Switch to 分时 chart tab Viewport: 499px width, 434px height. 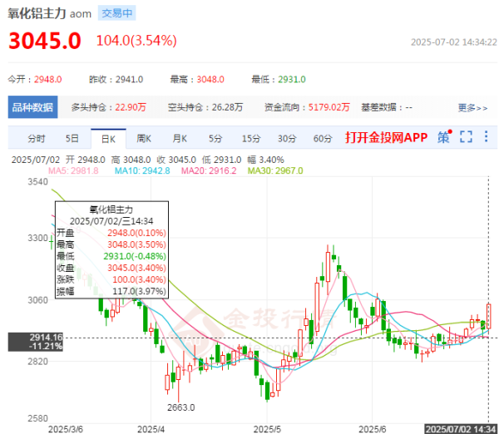click(37, 139)
